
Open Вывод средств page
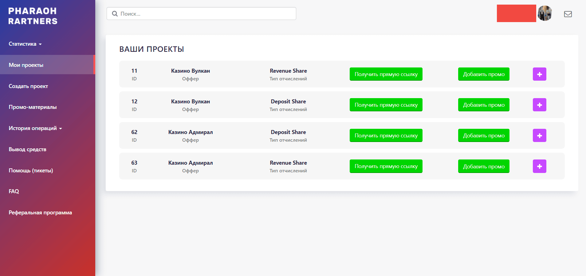coord(27,149)
